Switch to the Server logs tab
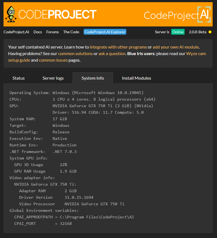Image resolution: width=217 pixels, height=238 pixels. point(53,78)
